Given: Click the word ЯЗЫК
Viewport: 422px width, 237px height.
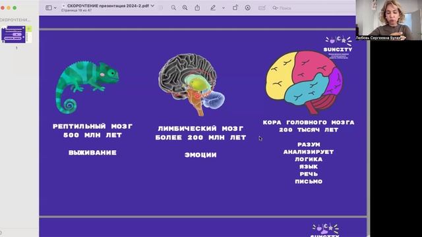Looking at the screenshot, I should [309, 167].
